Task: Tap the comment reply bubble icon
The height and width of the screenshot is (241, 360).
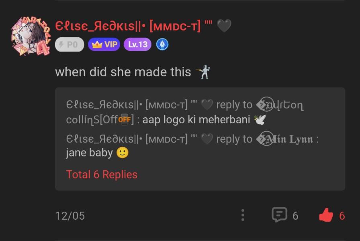Action: pos(279,215)
